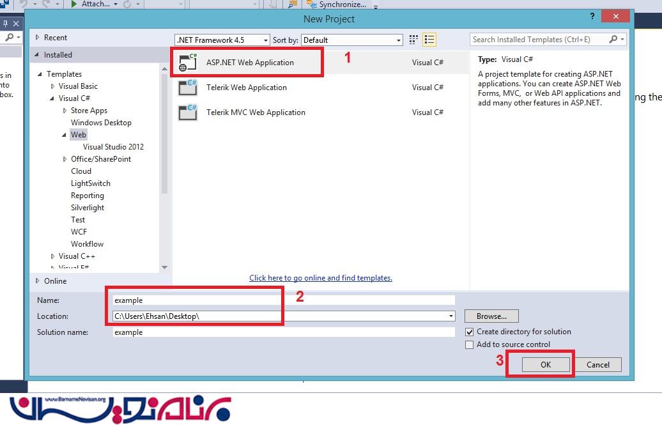Select Windows Desktop category
This screenshot has height=425, width=662.
point(101,123)
